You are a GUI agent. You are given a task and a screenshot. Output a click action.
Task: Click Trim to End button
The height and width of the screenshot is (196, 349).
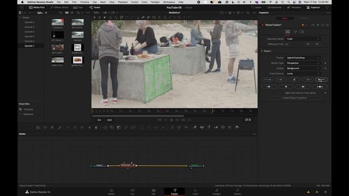(x=303, y=87)
